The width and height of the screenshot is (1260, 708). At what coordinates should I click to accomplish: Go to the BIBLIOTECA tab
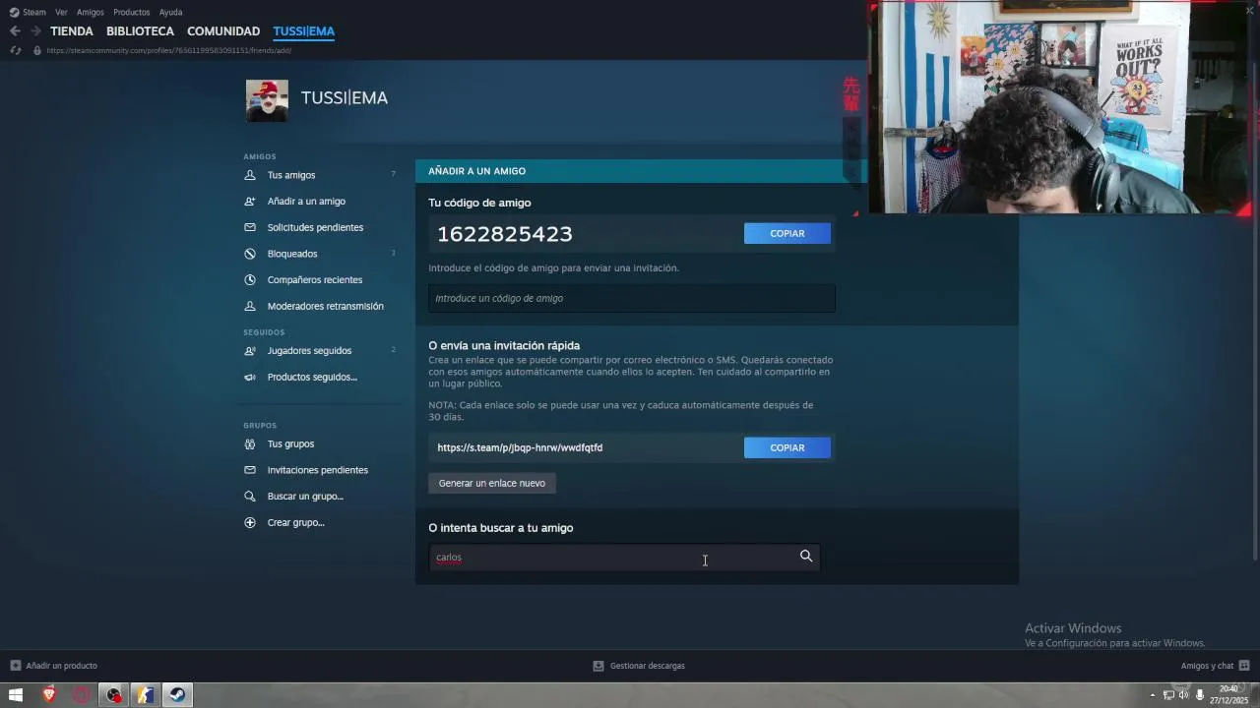(140, 31)
